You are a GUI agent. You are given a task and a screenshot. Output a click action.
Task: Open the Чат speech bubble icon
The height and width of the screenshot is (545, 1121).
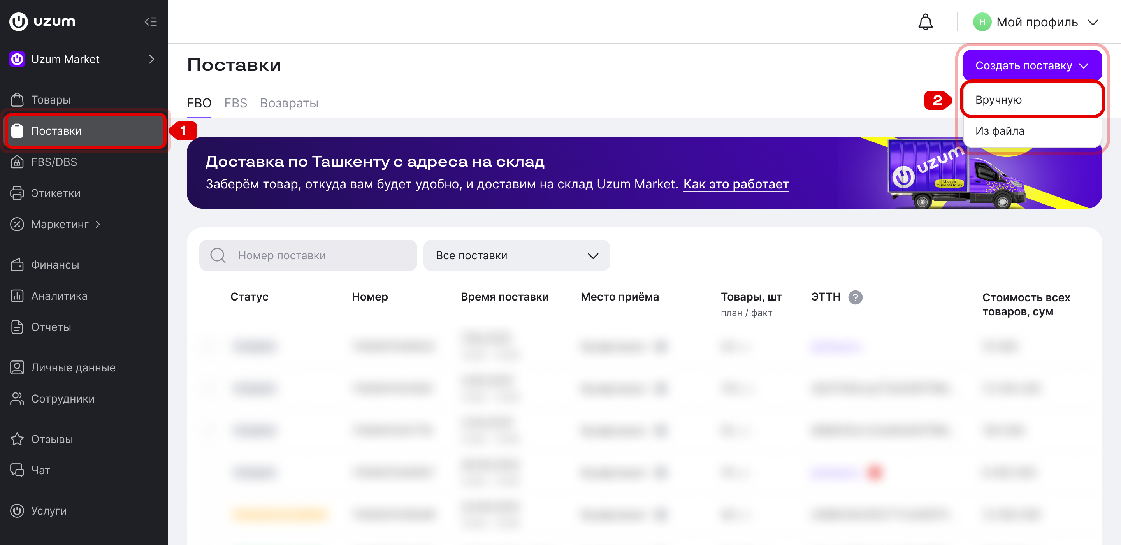[17, 470]
